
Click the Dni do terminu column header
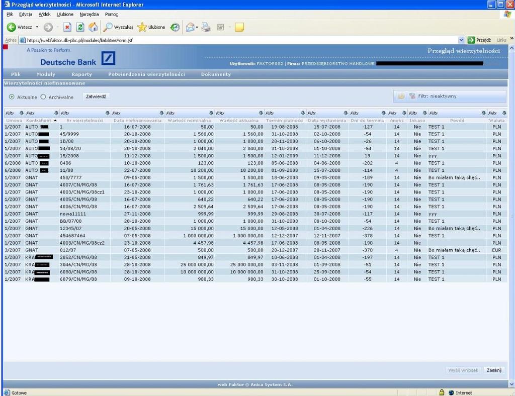[367, 121]
